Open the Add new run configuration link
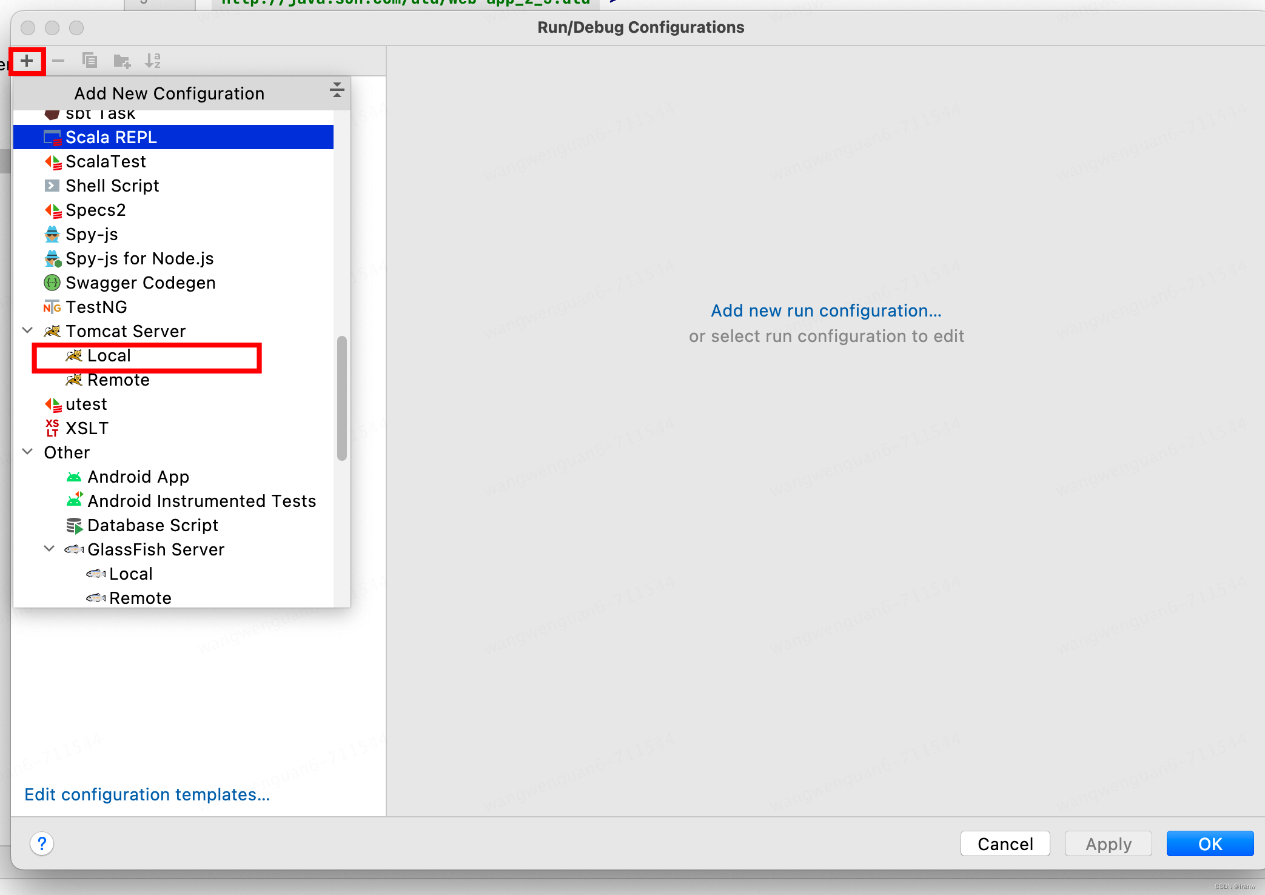1265x895 pixels. (x=825, y=310)
